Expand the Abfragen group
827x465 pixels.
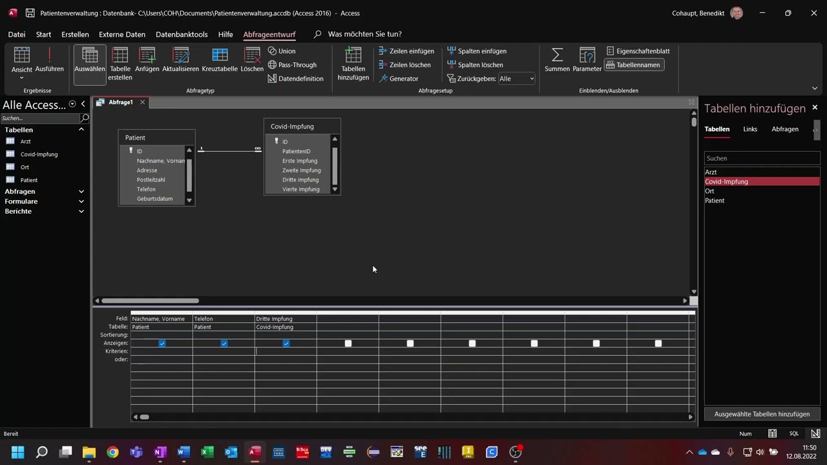coord(81,192)
